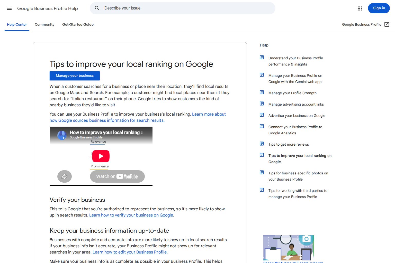Image resolution: width=395 pixels, height=263 pixels.
Task: Click article icon beside Tips to improve local ranking
Action: pos(262,155)
